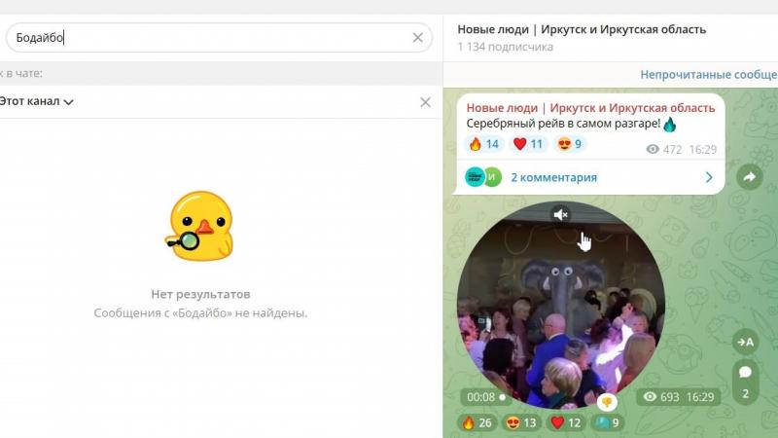Open the "Этот канал" search scope dropdown
The height and width of the screenshot is (438, 778).
pos(37,102)
